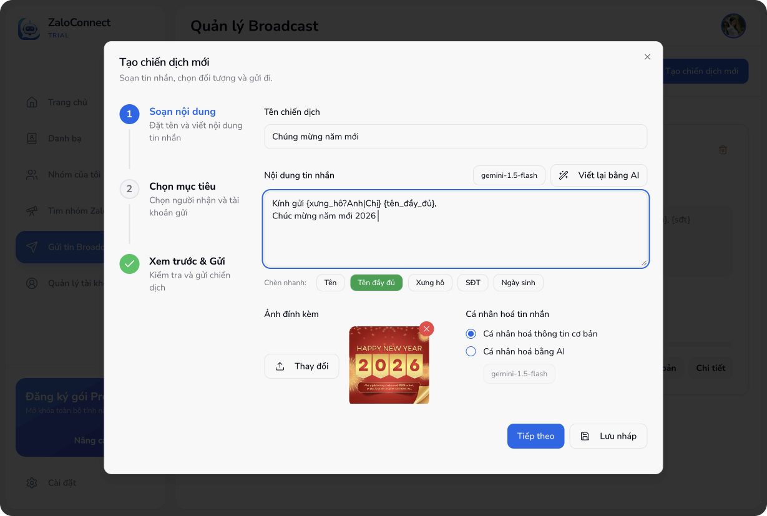Viewport: 767px width, 516px height.
Task: Select Cá nhân hoá thông tin cơ bản
Action: click(x=471, y=334)
